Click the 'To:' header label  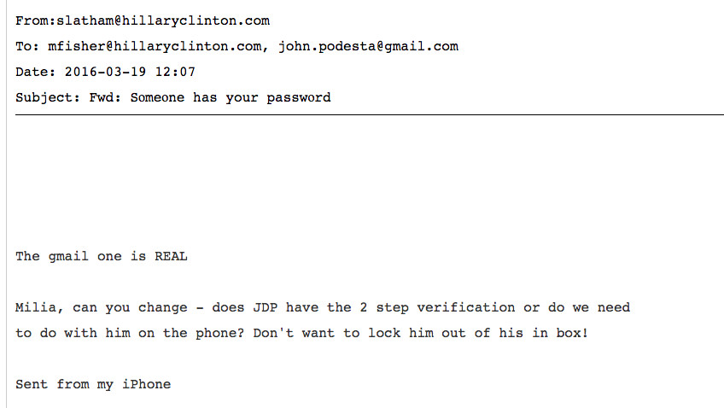point(27,47)
